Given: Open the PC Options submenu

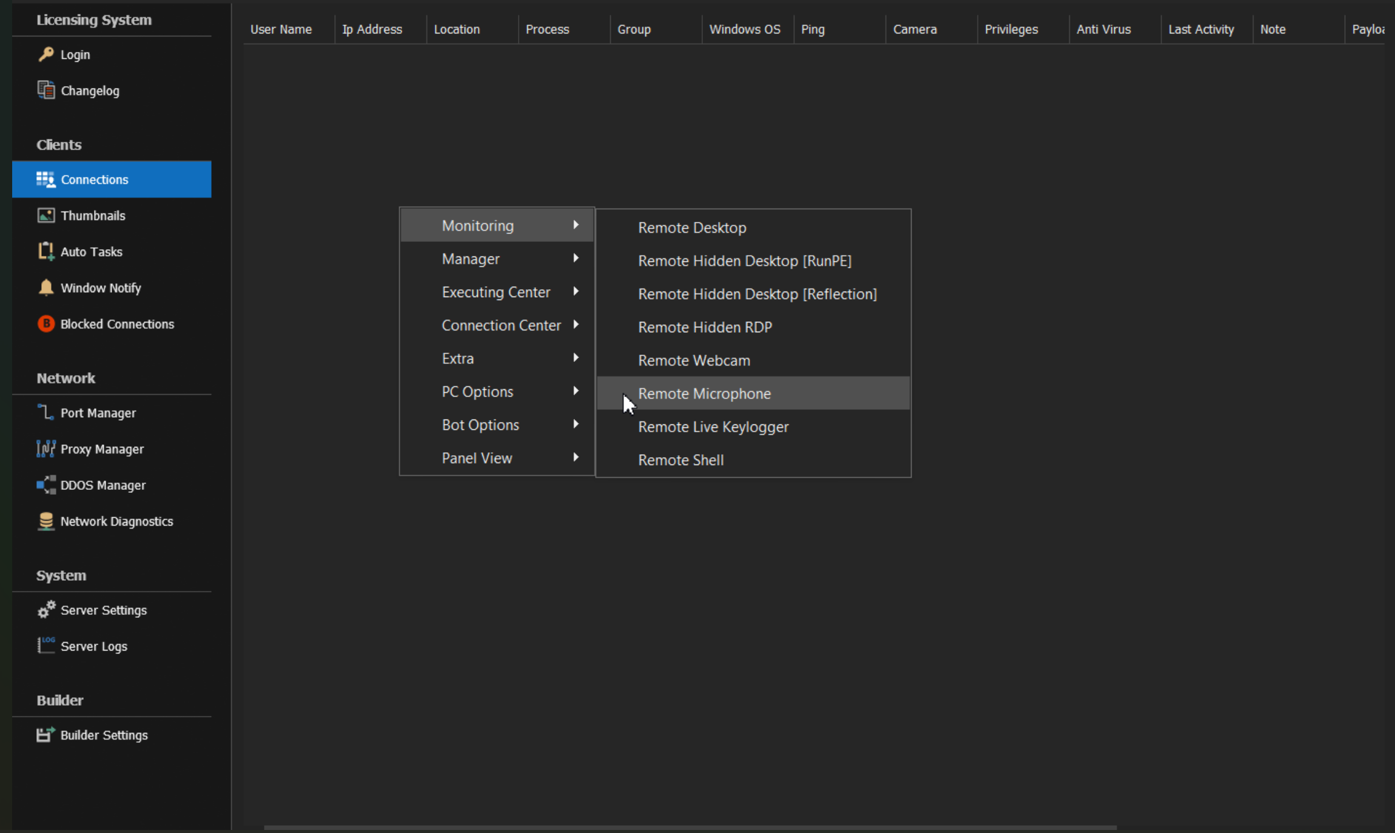Looking at the screenshot, I should pyautogui.click(x=497, y=392).
